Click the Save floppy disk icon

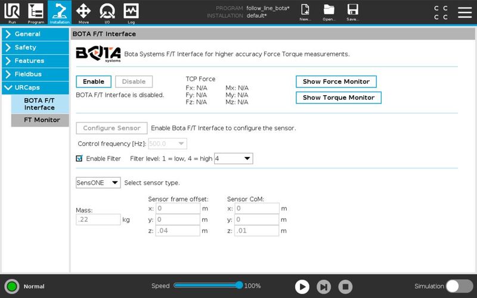point(352,12)
